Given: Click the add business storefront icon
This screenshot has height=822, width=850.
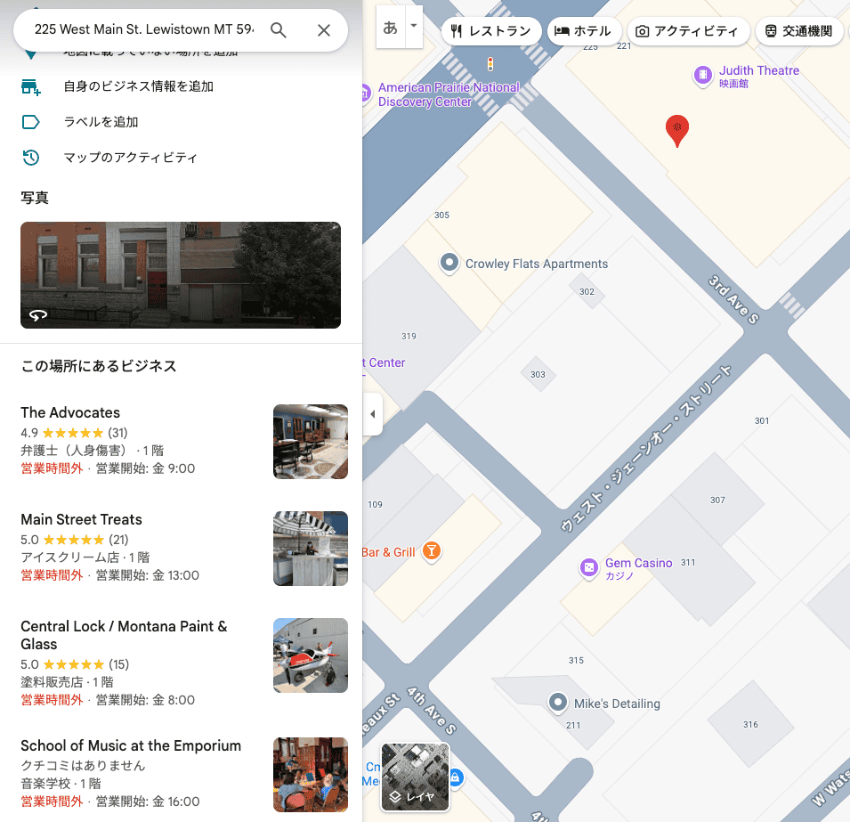Looking at the screenshot, I should (x=30, y=86).
